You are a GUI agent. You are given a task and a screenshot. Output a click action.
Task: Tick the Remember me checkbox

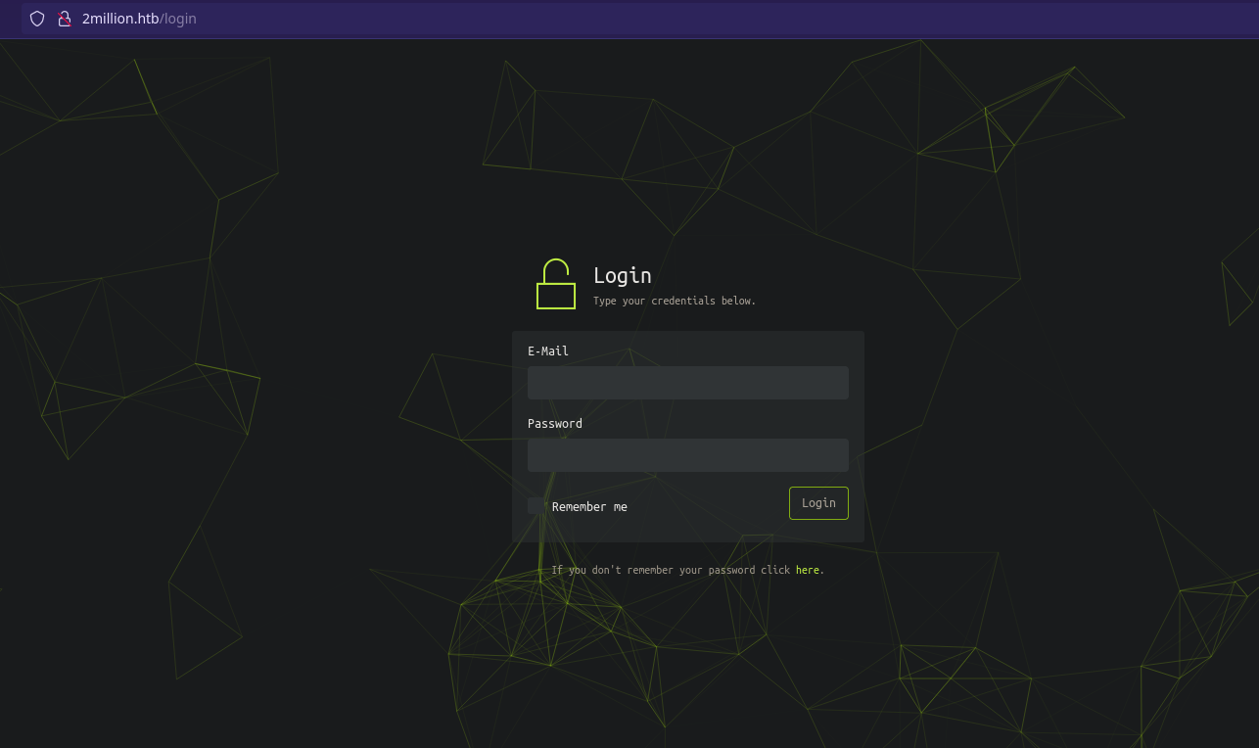click(536, 506)
